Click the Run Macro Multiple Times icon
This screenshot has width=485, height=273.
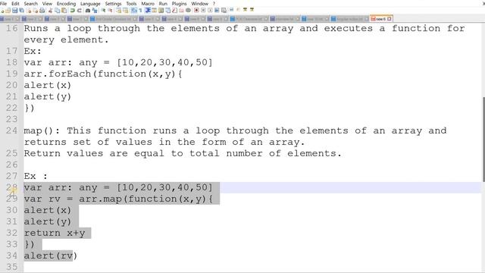217,10
